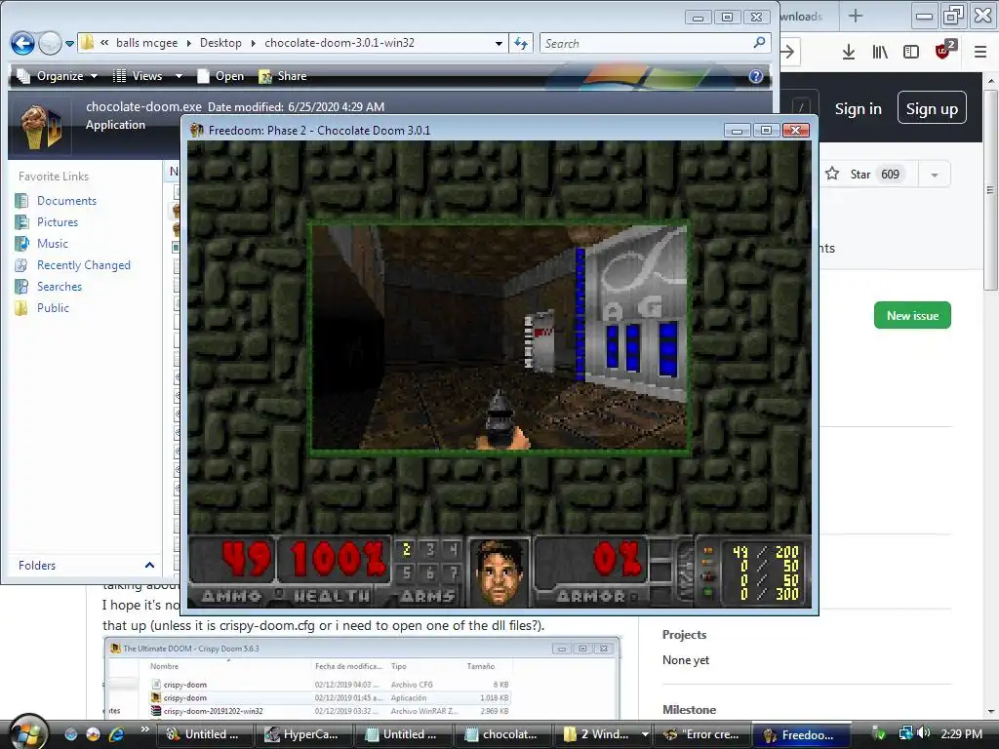Star the repository in the browser
Screen dimensions: 999x749
point(848,174)
